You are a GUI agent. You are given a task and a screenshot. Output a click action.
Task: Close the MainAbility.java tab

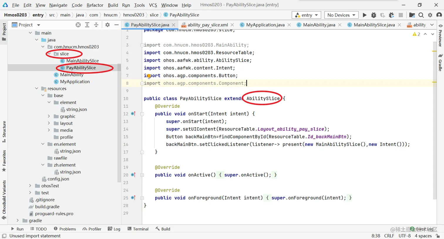click(340, 25)
